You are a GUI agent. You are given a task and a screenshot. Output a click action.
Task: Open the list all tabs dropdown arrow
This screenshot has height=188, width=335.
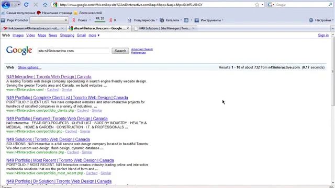point(332,28)
